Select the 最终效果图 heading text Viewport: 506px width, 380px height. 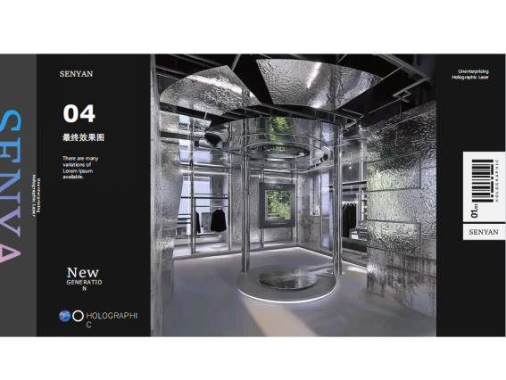tap(83, 137)
